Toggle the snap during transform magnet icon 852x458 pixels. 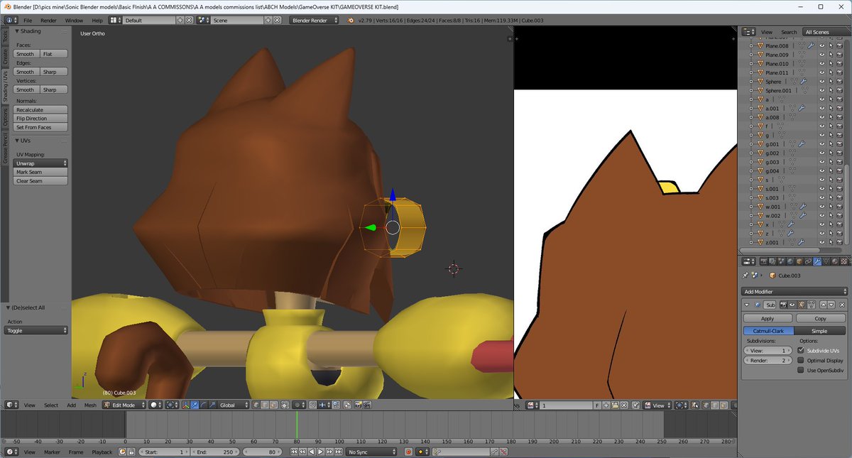click(x=312, y=405)
